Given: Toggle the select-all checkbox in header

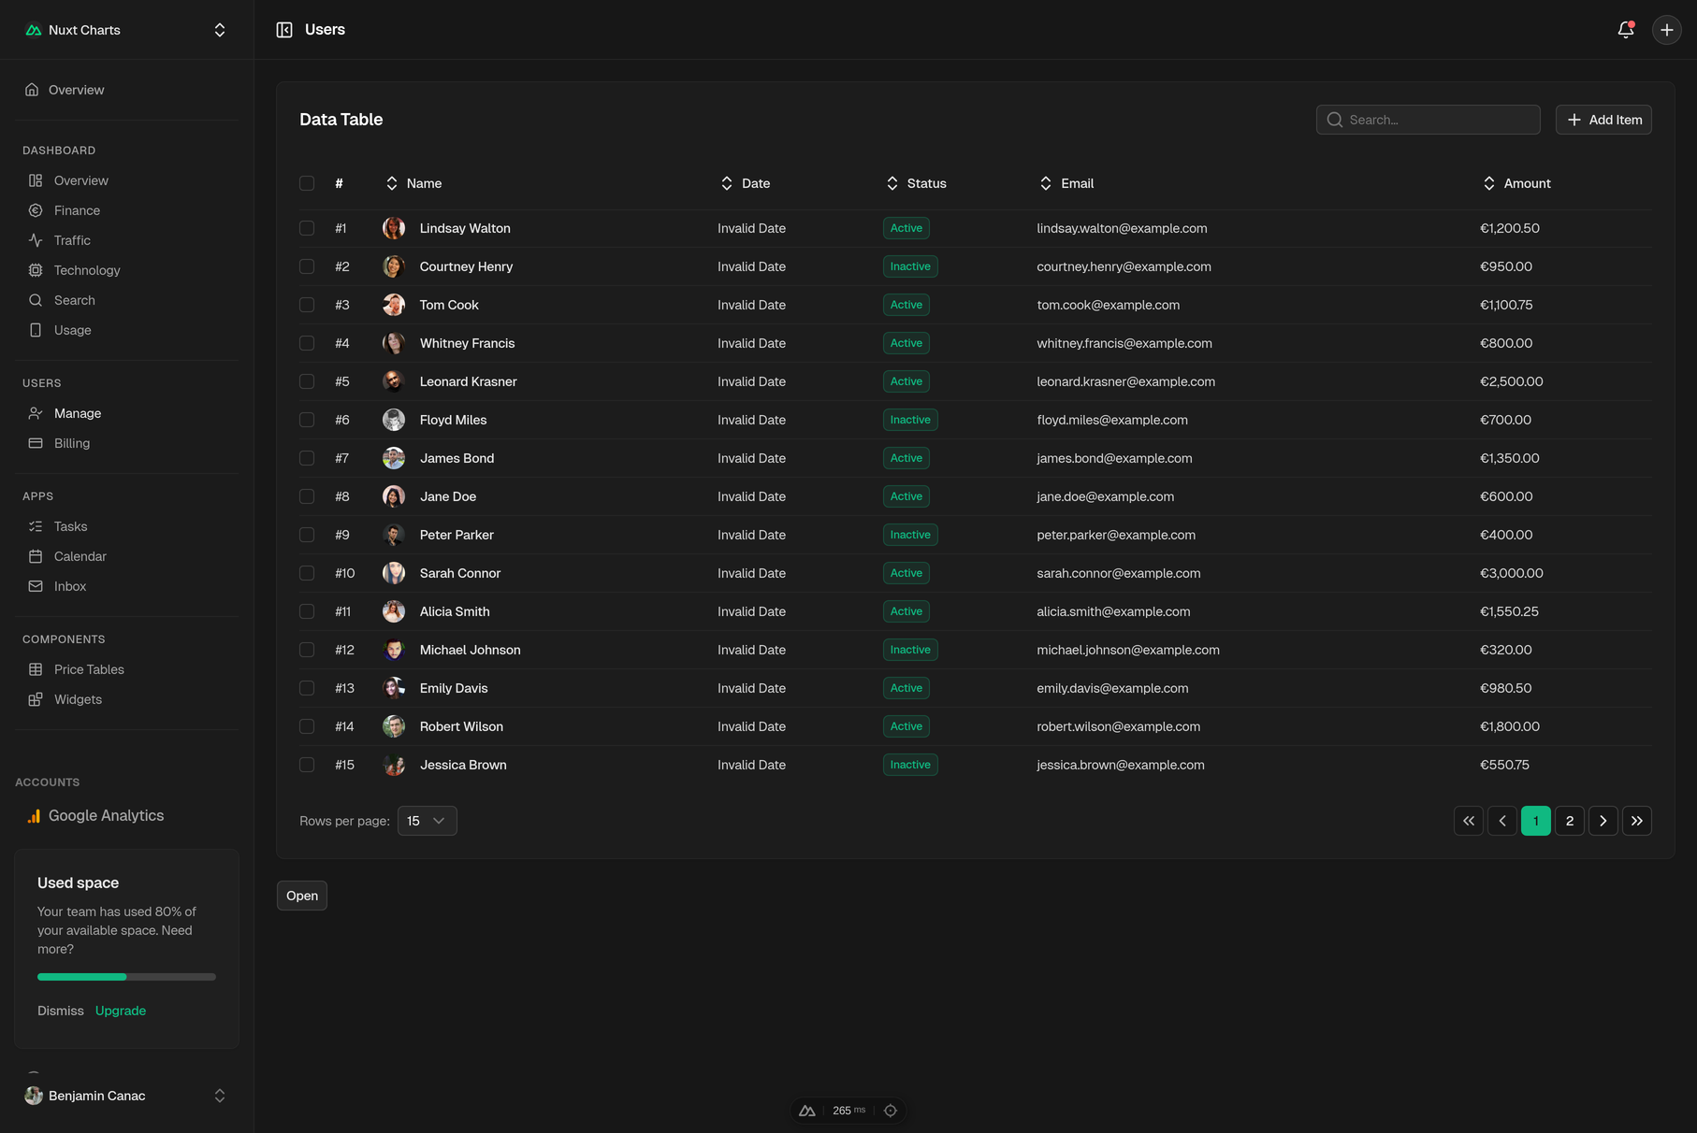Looking at the screenshot, I should (x=307, y=183).
